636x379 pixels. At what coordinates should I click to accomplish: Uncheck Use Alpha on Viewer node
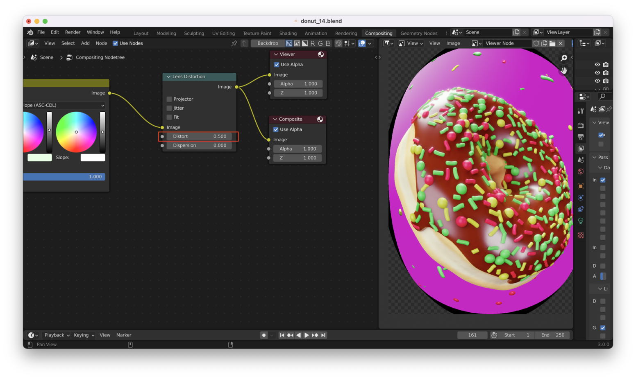[x=277, y=65]
